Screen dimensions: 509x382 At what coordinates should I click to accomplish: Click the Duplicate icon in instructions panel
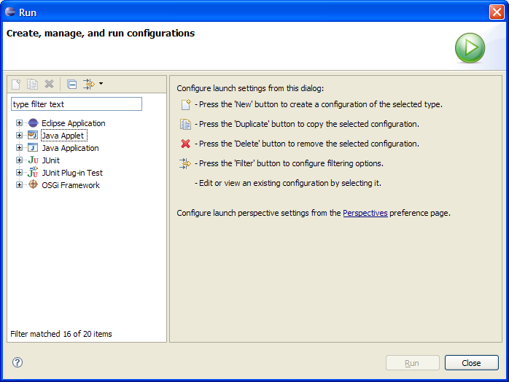pos(185,125)
